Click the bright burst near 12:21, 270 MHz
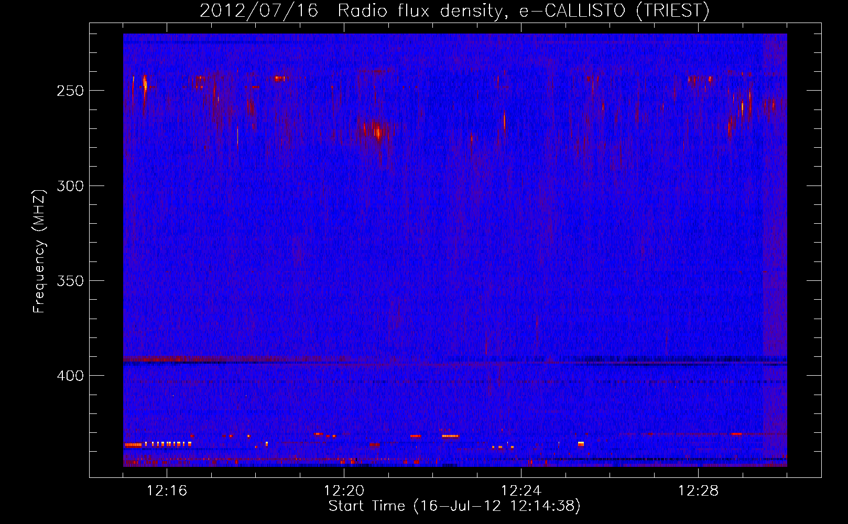Screen dimensions: 848x524 [x=376, y=131]
